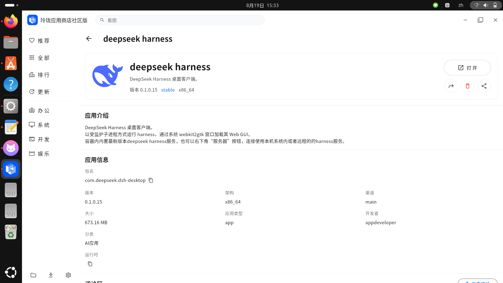Click the Linglong store icon in the dock
The height and width of the screenshot is (283, 503).
11,169
